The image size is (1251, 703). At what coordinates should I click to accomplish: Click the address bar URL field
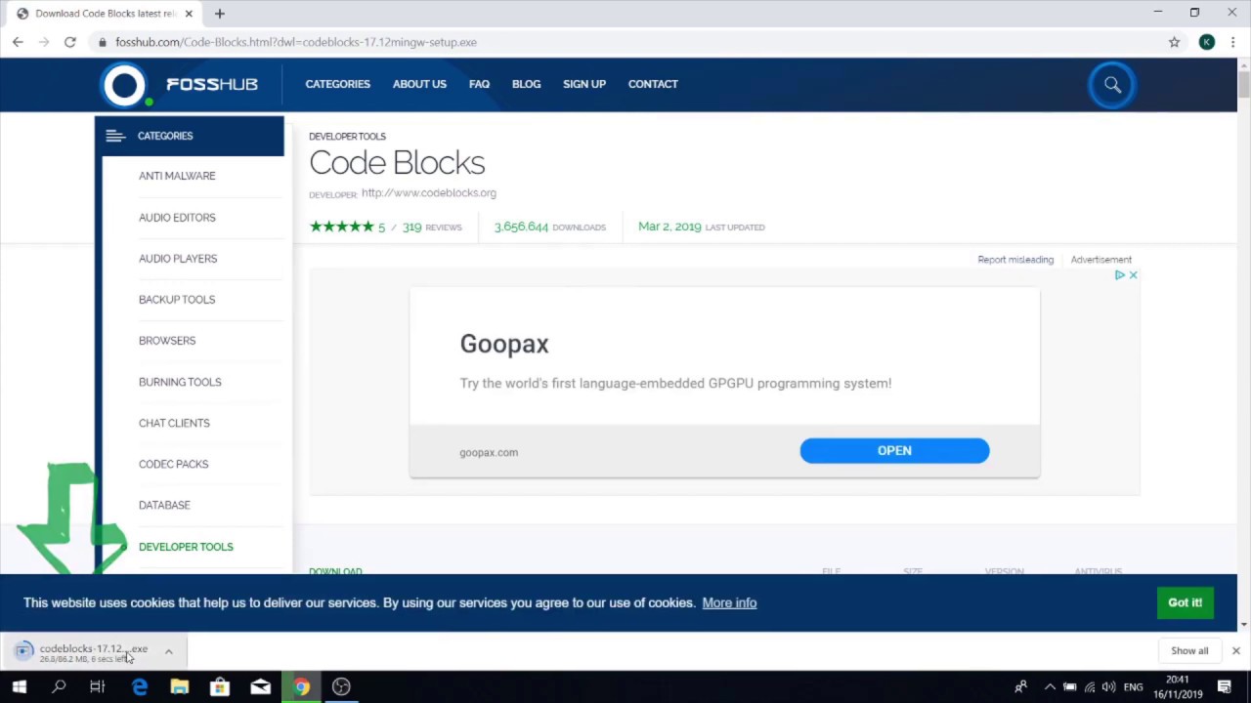[x=625, y=42]
